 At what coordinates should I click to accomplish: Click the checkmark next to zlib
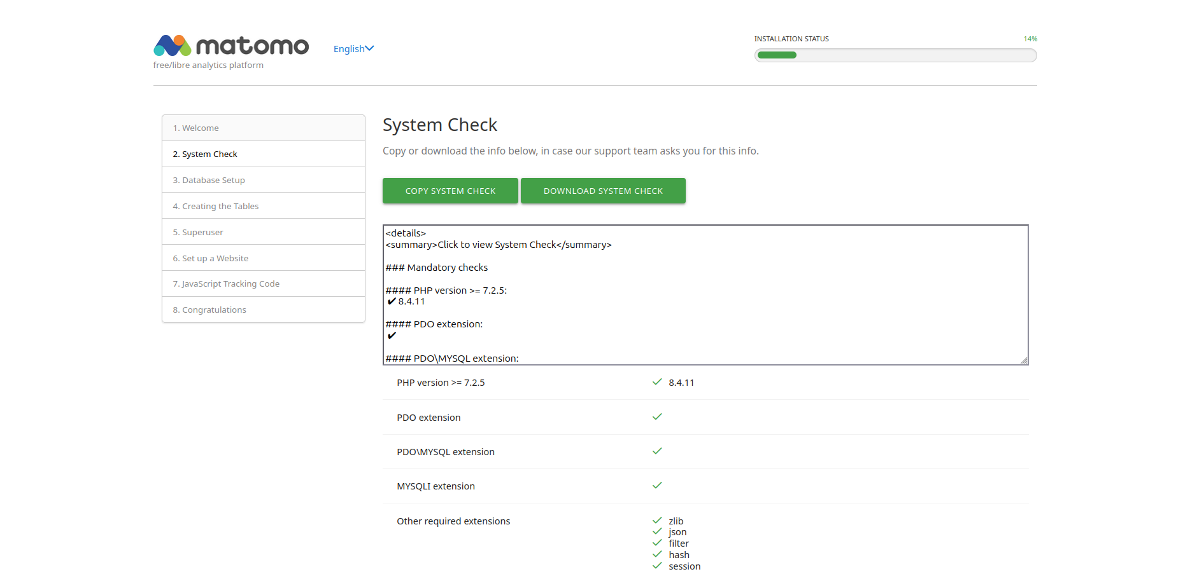pos(657,521)
